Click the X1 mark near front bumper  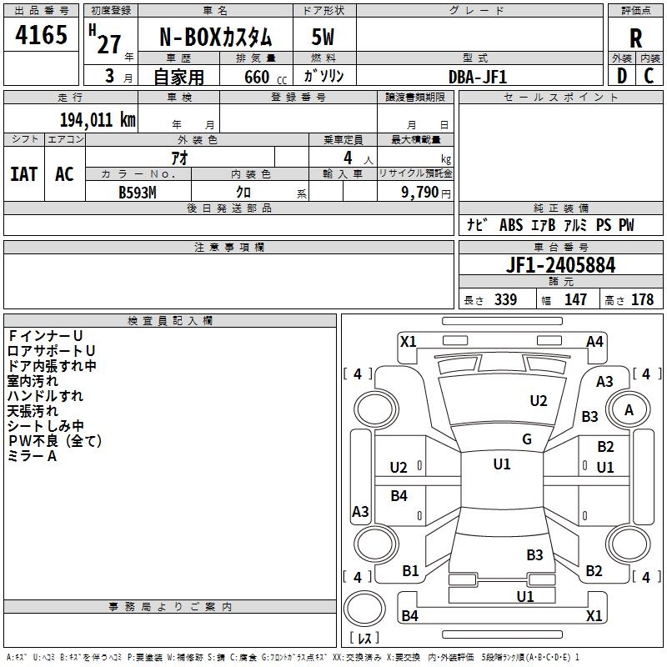point(409,341)
